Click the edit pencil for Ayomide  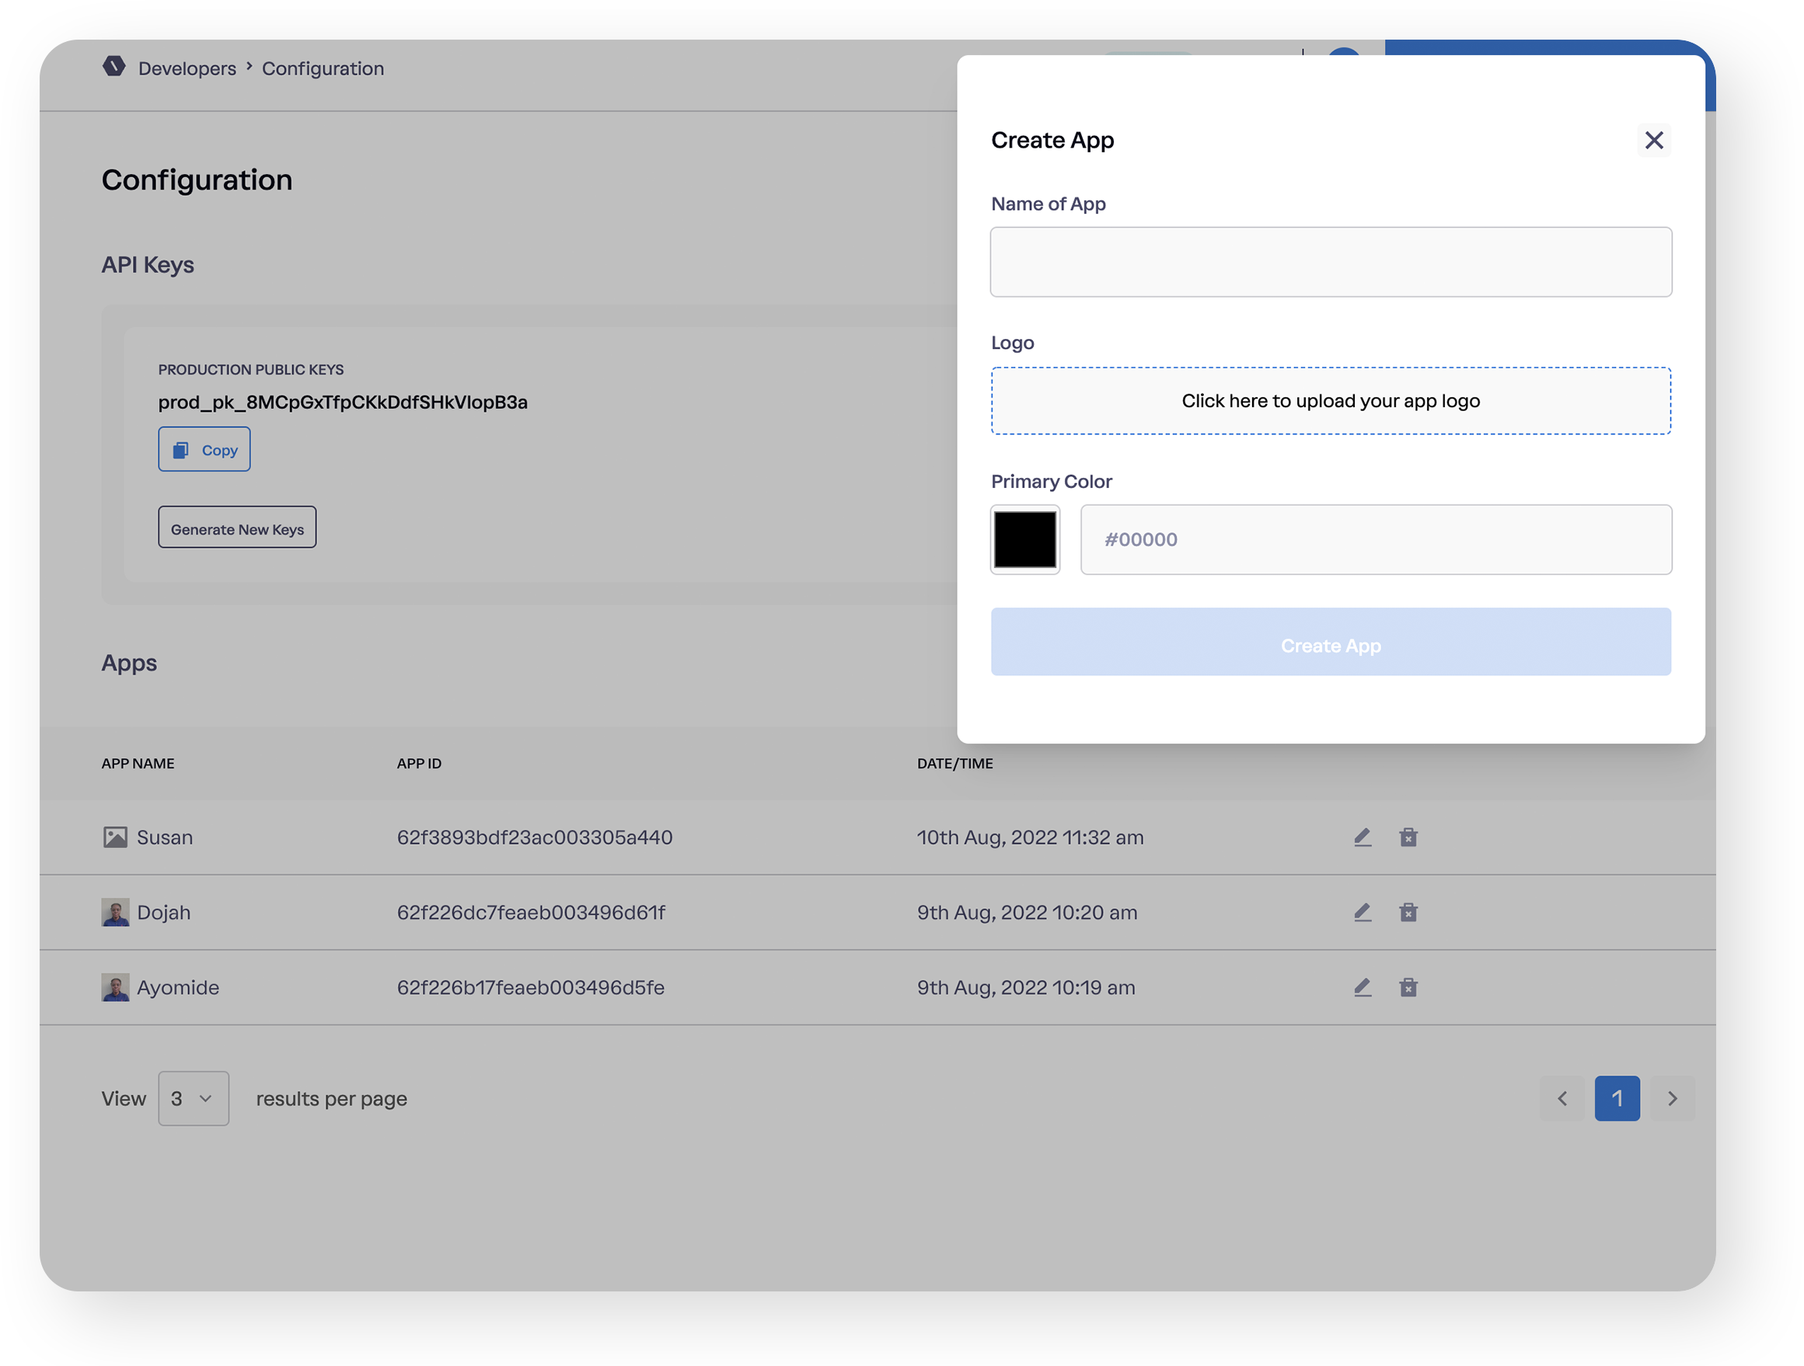pos(1362,988)
